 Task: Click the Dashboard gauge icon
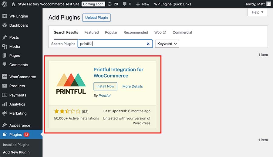(x=5, y=25)
